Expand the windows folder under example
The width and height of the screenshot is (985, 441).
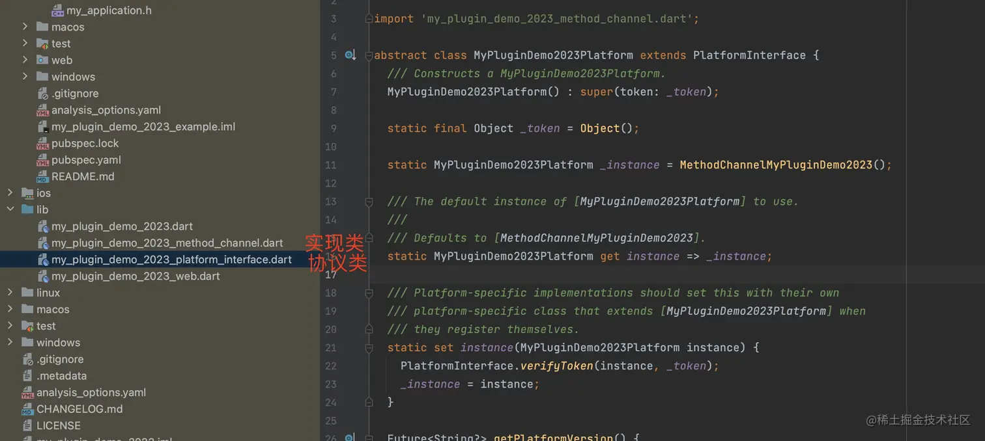pyautogui.click(x=25, y=76)
